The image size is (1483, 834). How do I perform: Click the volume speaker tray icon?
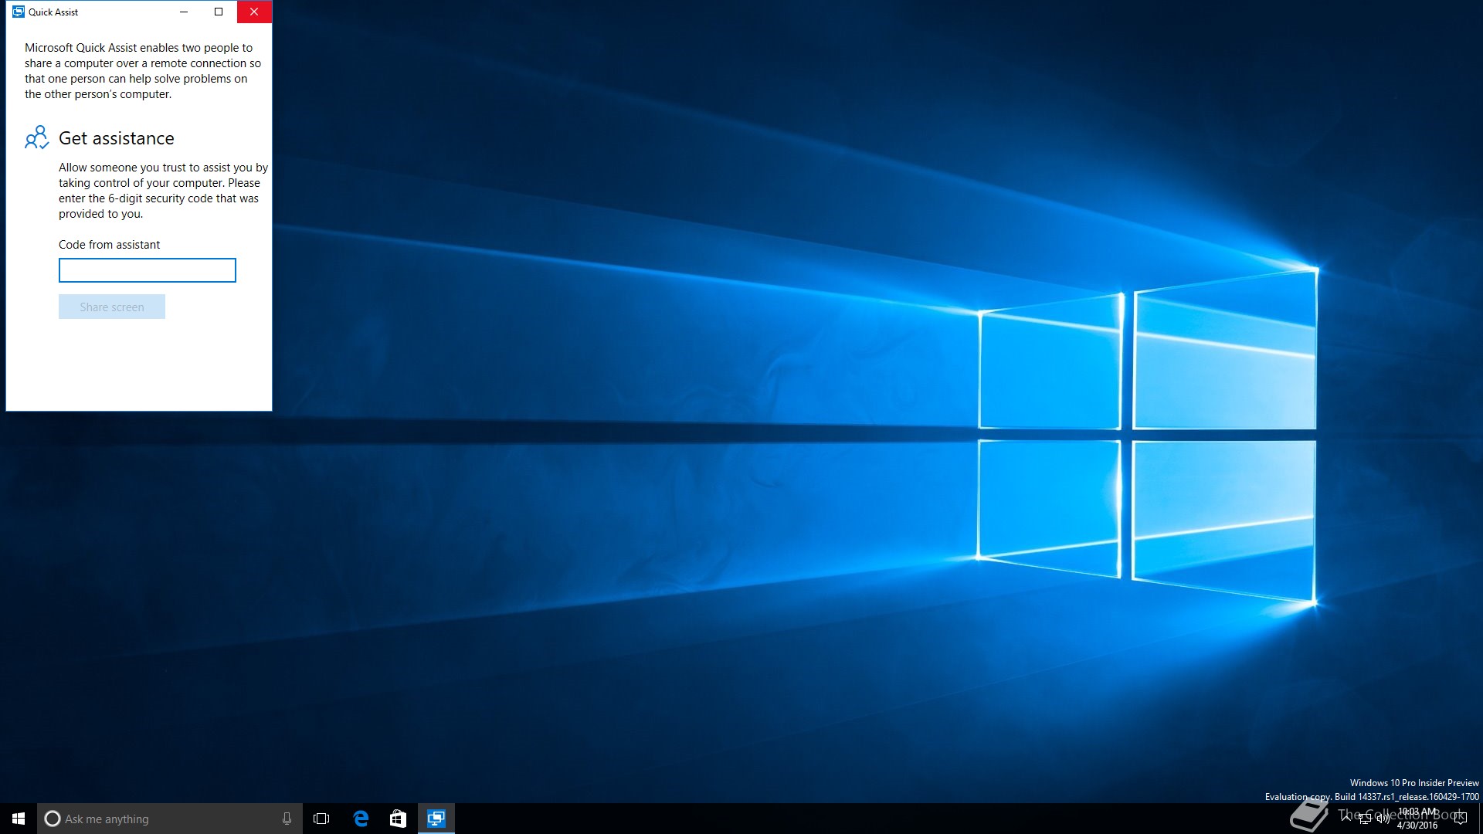[x=1383, y=819]
